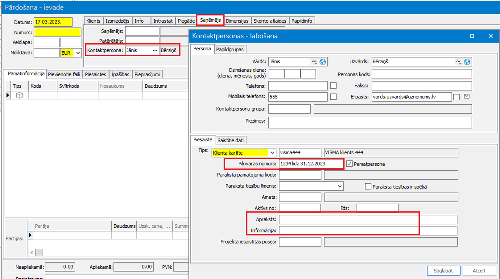Open the Piesaistes tab in sales window

coord(95,74)
